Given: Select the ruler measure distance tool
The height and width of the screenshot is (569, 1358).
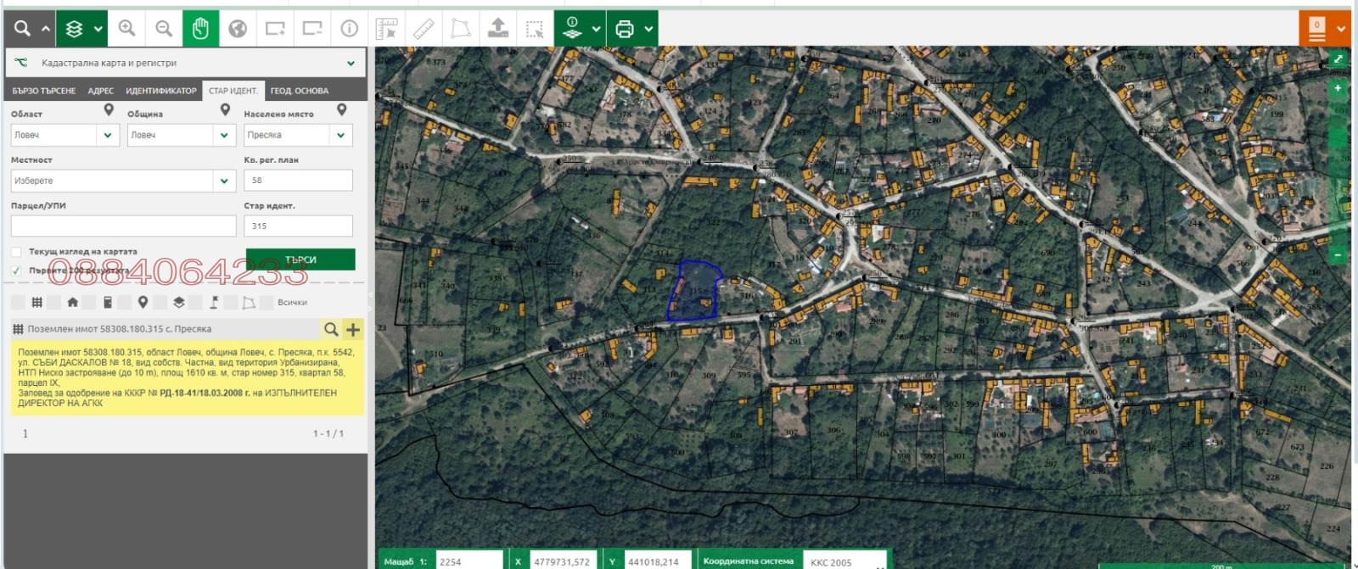Looking at the screenshot, I should click(x=424, y=29).
